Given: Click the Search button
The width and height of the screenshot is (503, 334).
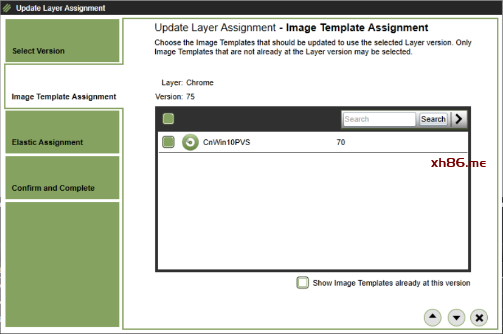Looking at the screenshot, I should click(433, 119).
